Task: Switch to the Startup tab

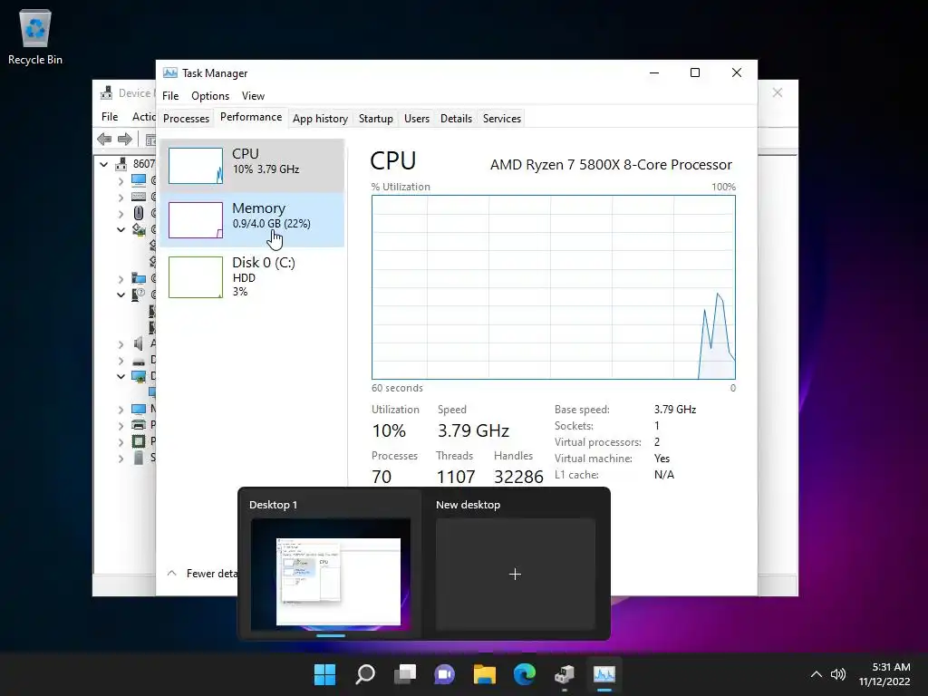Action: click(376, 119)
